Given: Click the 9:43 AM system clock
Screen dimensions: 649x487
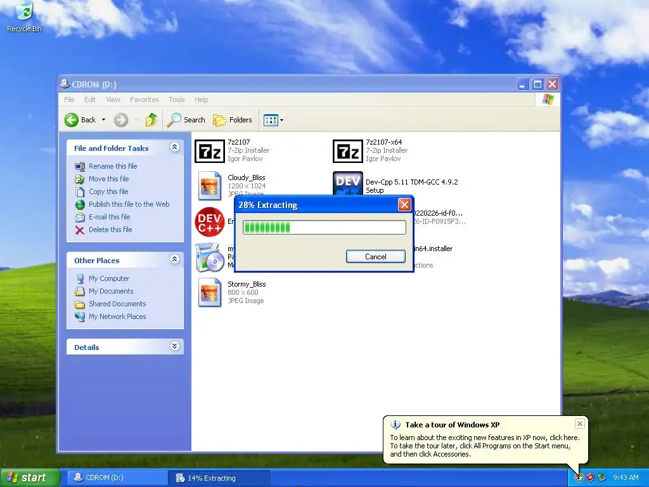Looking at the screenshot, I should coord(626,478).
